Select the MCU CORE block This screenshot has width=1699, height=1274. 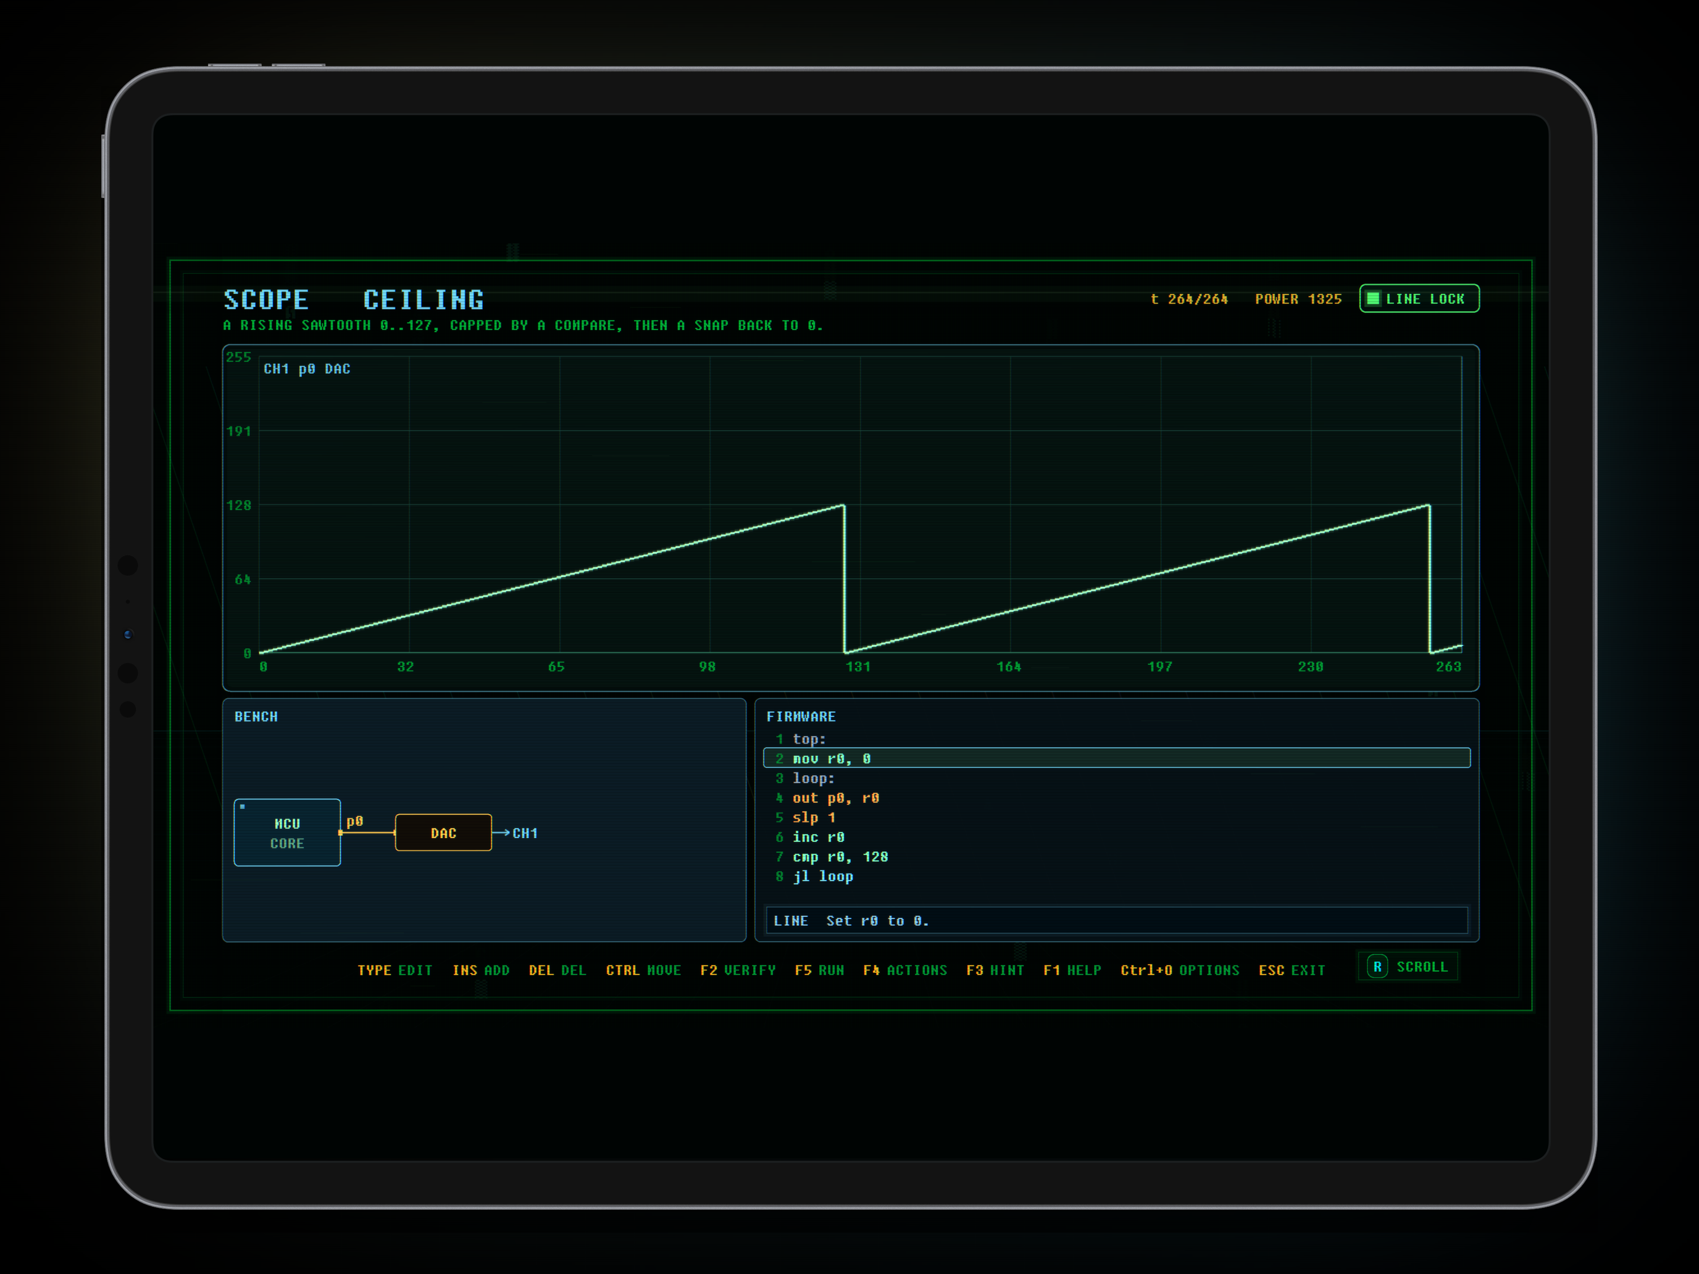click(x=287, y=833)
